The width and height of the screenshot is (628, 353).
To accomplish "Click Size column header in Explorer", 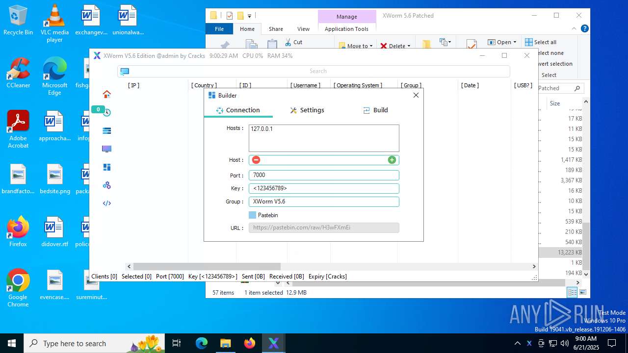I will 555,103.
